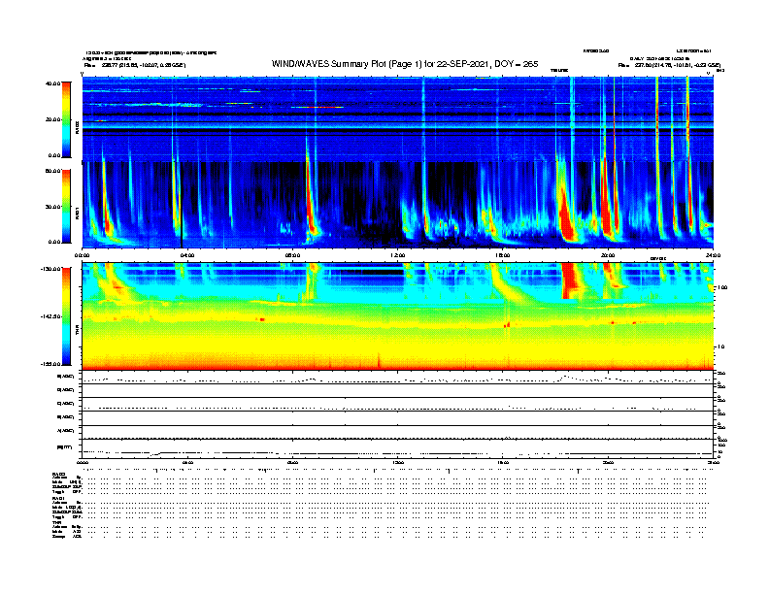This screenshot has height=594, width=769.
Task: Click the -130.00 label on TNR scale
Action: [51, 269]
